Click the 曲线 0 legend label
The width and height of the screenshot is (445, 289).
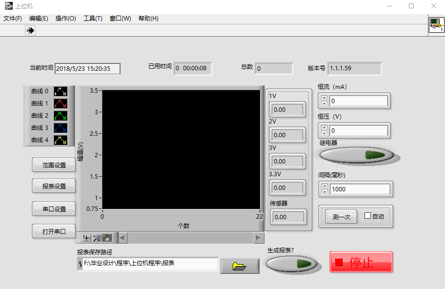[40, 91]
